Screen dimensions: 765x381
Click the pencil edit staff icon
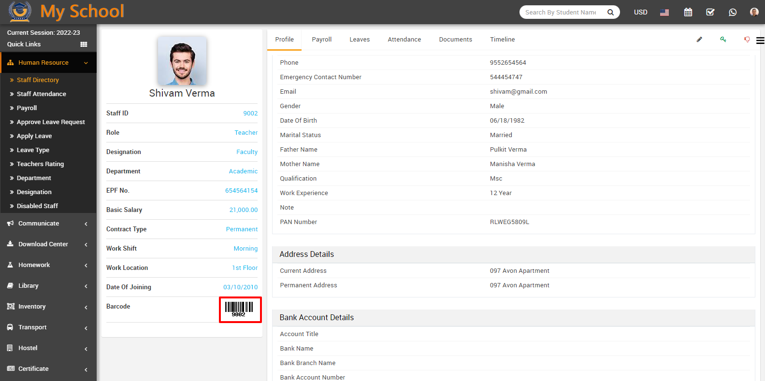tap(699, 40)
